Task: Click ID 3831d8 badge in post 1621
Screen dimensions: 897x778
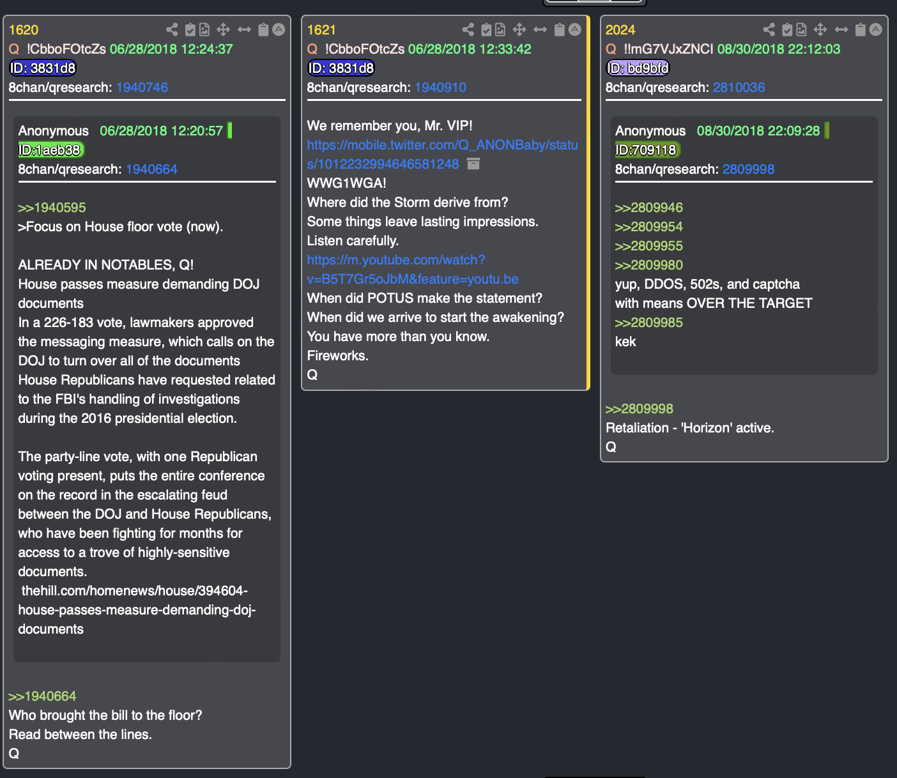Action: pyautogui.click(x=341, y=68)
